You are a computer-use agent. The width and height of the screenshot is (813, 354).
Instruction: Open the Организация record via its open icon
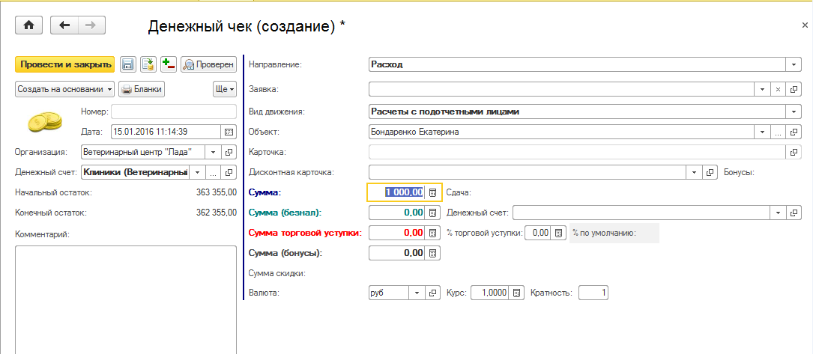pyautogui.click(x=229, y=152)
